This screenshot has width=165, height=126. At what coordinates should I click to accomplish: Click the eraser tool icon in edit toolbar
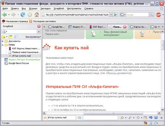(x=138, y=118)
